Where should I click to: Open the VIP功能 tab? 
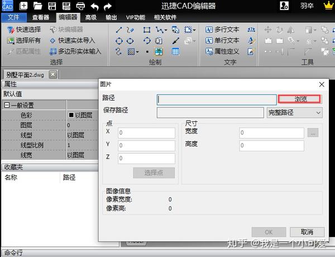click(x=136, y=17)
